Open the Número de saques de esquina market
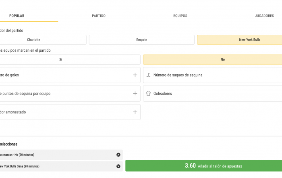The image size is (282, 178). [213, 75]
